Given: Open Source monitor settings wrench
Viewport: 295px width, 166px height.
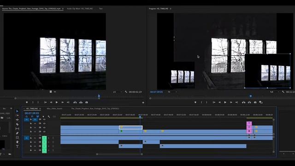Looking at the screenshot, I should pos(126,92).
